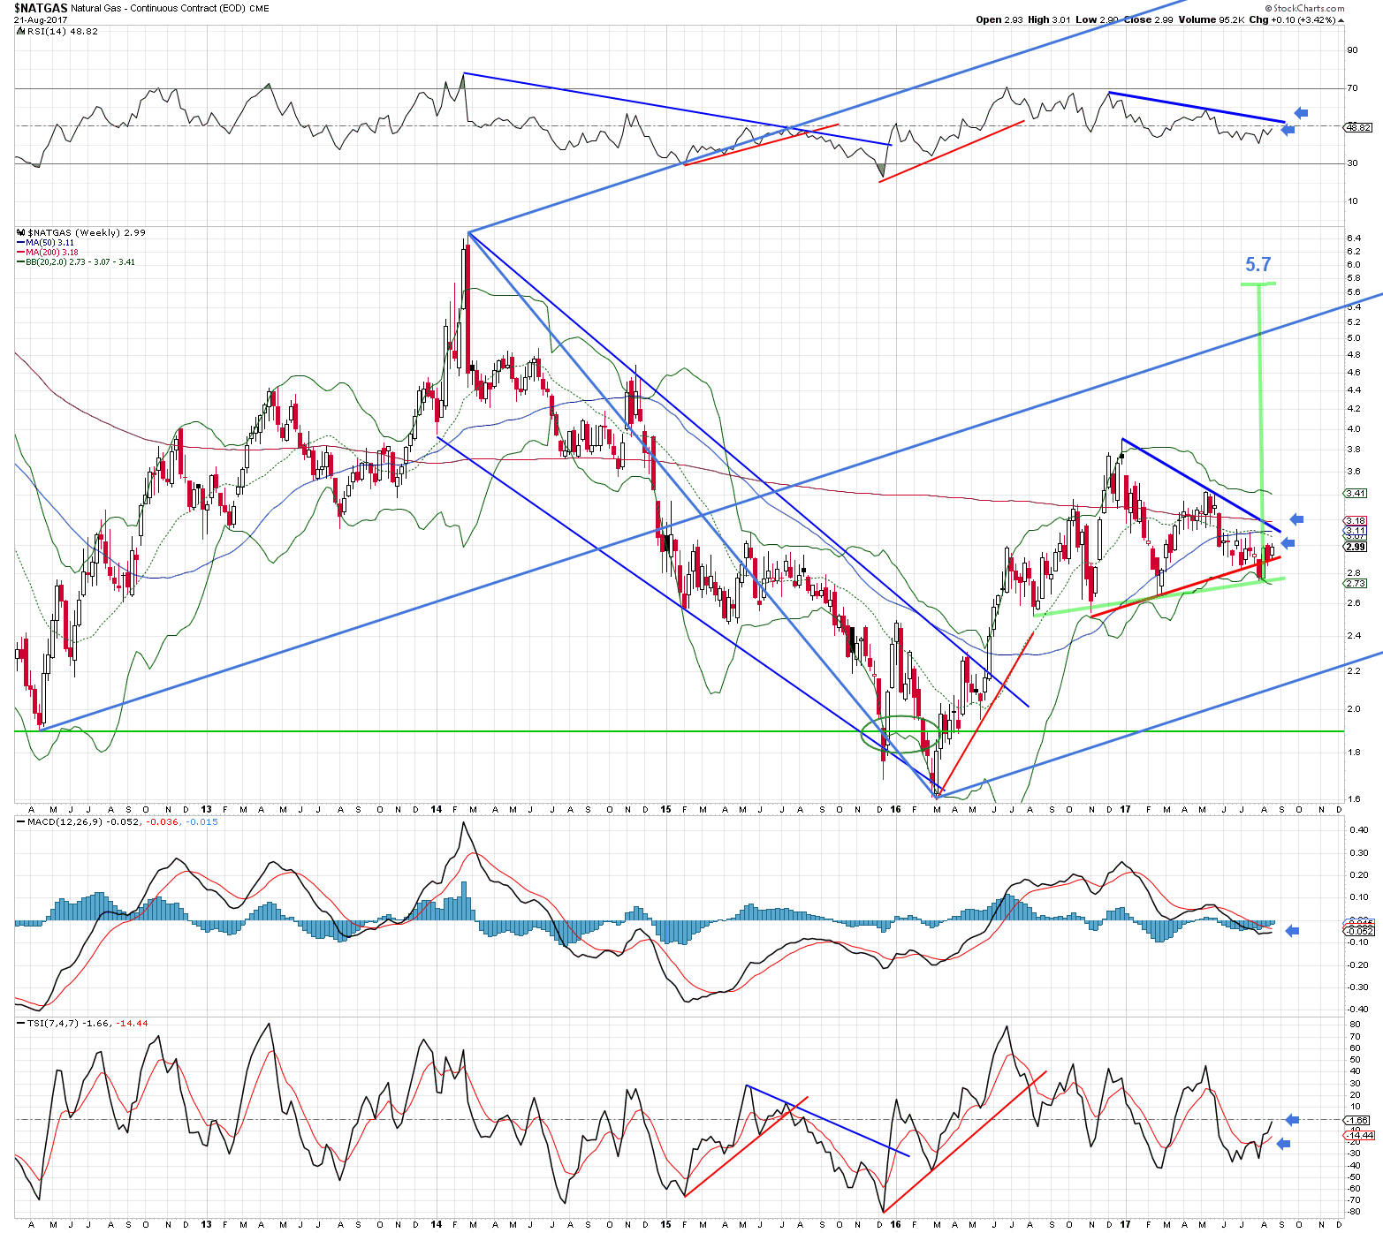Click the $NATGAS symbol title

(41, 8)
